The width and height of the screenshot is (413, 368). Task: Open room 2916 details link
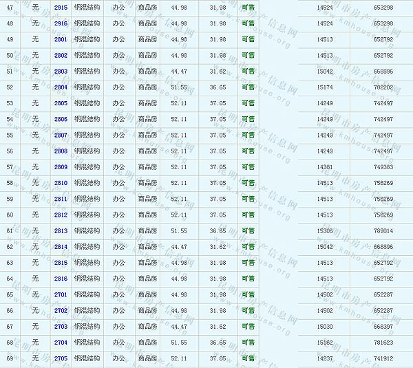pos(61,23)
